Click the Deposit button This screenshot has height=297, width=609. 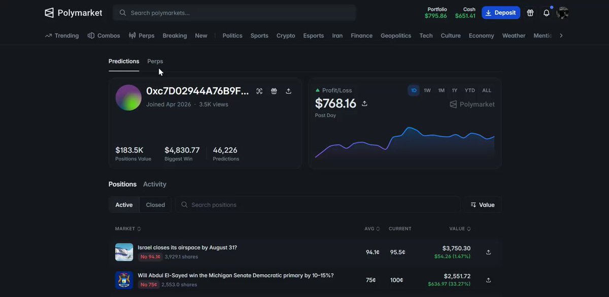point(501,13)
